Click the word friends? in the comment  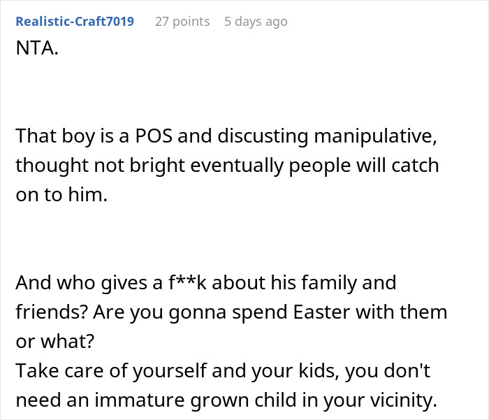(51, 312)
